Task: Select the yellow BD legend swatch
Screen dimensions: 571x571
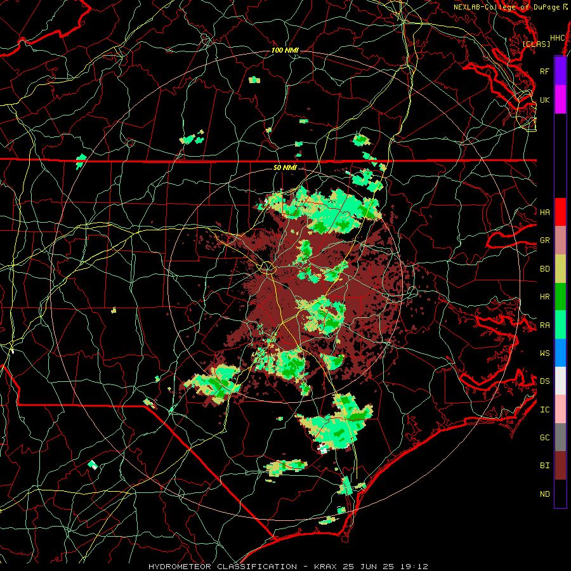Action: point(560,268)
